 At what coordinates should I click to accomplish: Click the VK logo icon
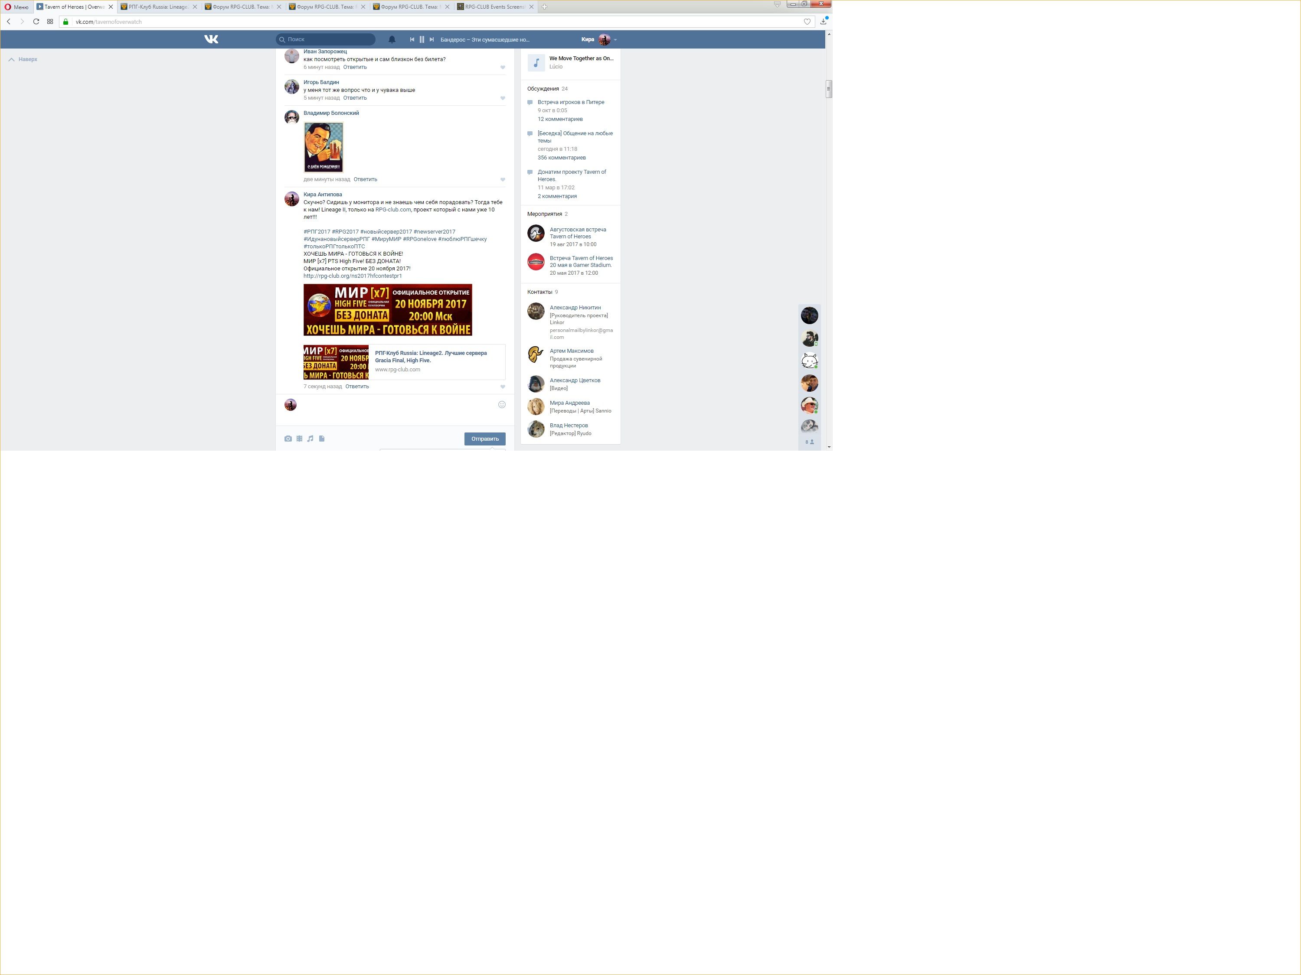pyautogui.click(x=211, y=39)
